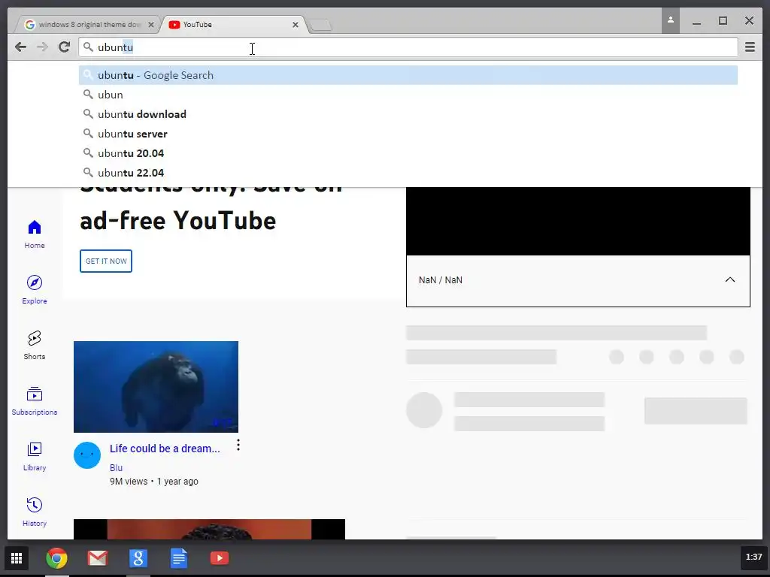Close the windows 8 original theme tab
Screen dimensions: 770x577
point(150,25)
